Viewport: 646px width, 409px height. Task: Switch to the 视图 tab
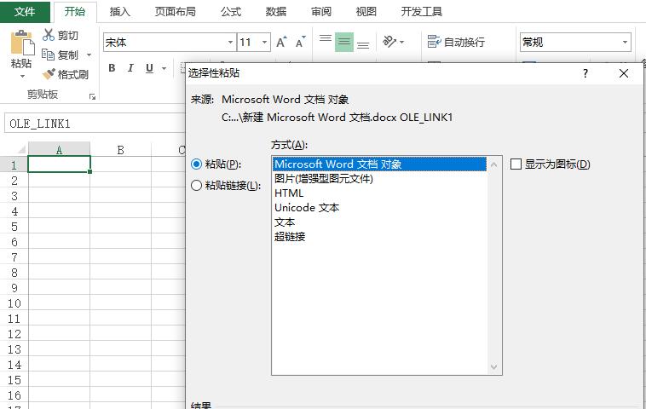pyautogui.click(x=366, y=12)
